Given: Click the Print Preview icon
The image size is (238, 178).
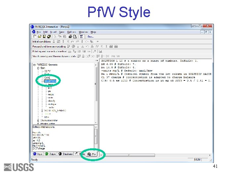Looking at the screenshot, I should 75,37.
